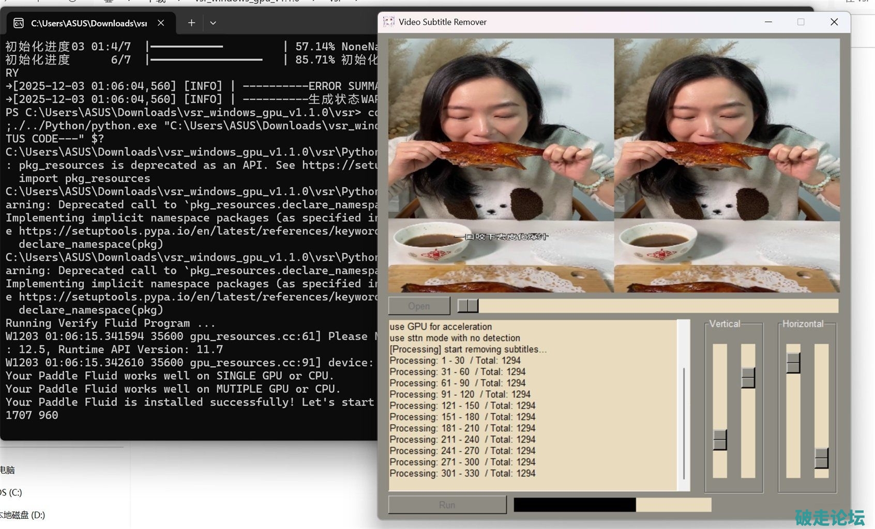The width and height of the screenshot is (875, 529).
Task: Click the second Vertical slider handle
Action: click(x=748, y=378)
